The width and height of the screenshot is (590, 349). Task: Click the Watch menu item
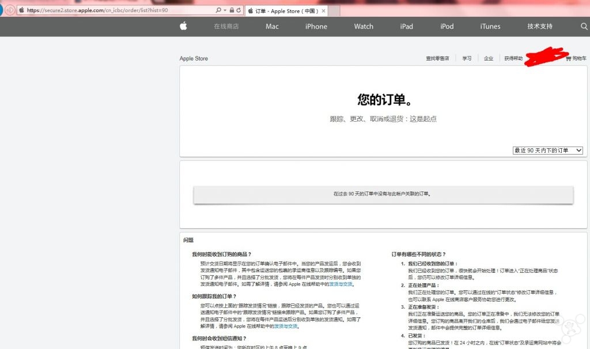[x=363, y=26]
